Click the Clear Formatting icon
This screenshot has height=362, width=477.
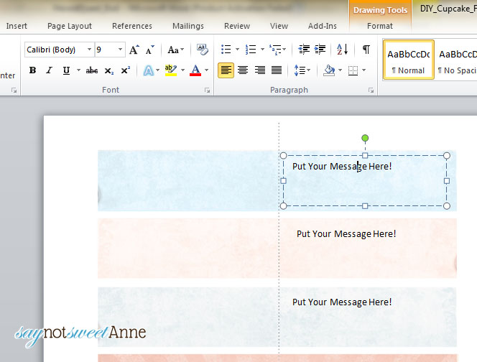pyautogui.click(x=203, y=50)
